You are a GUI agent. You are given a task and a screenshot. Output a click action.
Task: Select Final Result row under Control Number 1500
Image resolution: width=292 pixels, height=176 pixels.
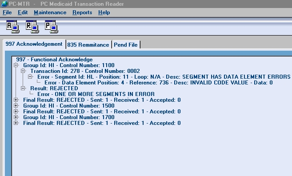(102, 112)
